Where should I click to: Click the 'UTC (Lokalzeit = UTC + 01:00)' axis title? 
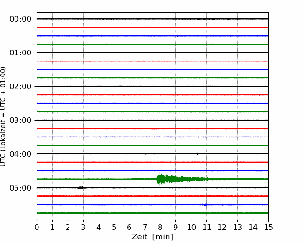[x=3, y=116]
